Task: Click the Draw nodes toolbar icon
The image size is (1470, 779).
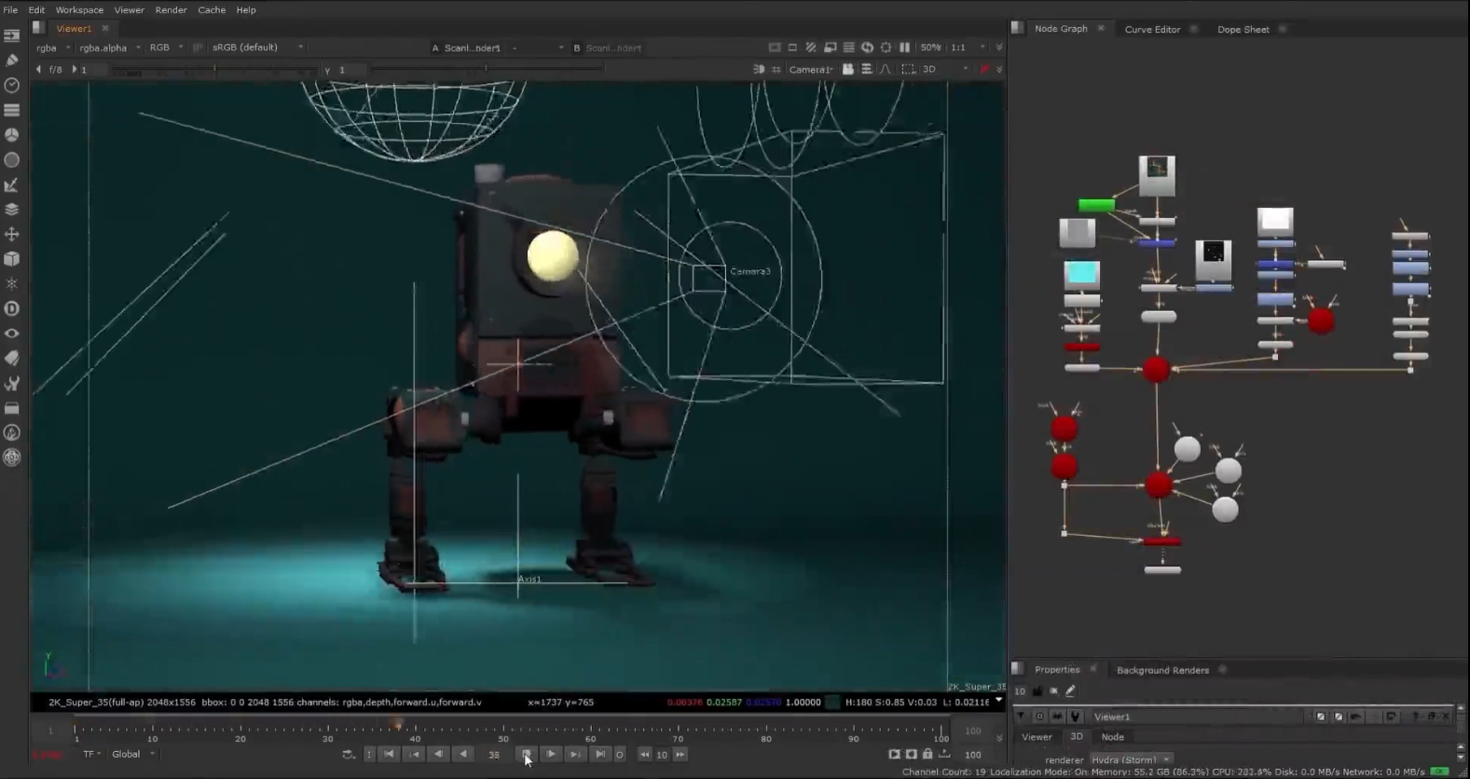Action: (12, 61)
